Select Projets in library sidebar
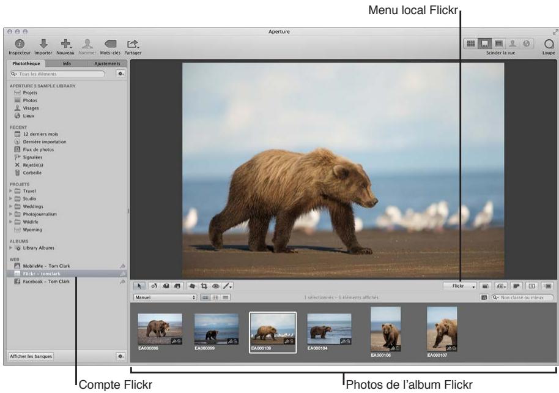 point(67,93)
